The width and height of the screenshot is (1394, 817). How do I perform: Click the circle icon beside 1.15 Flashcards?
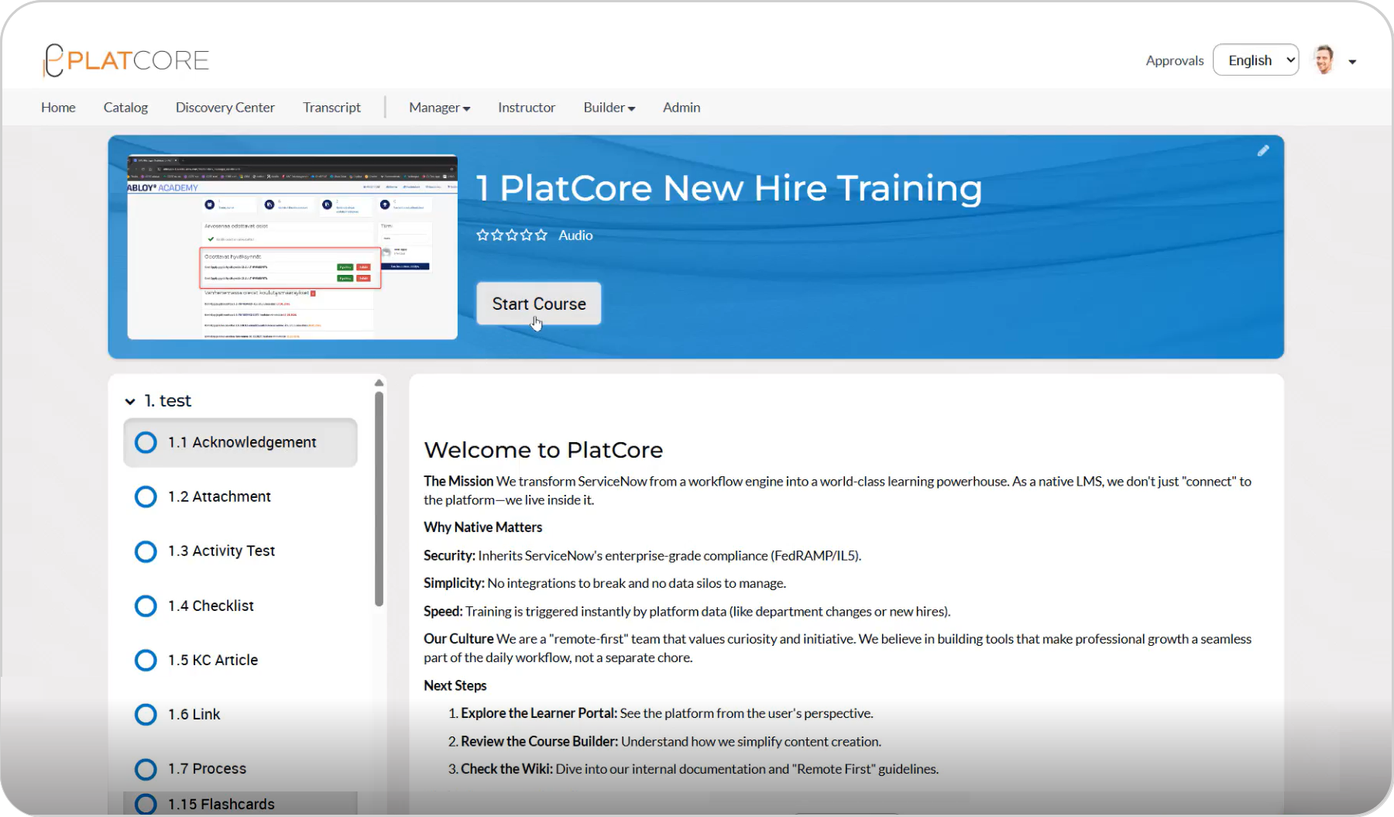[x=146, y=804]
